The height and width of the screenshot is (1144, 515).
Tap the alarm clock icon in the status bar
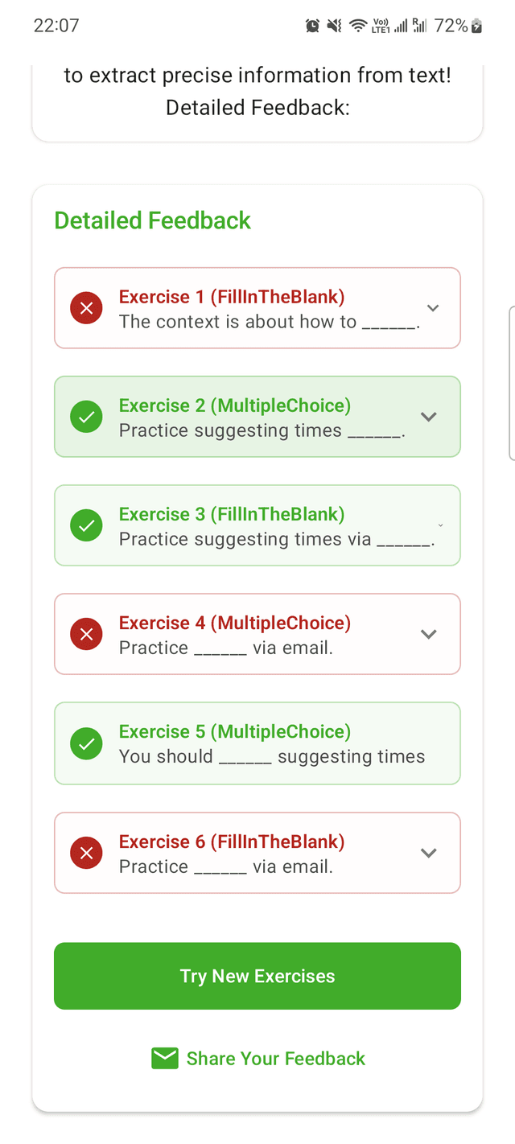pyautogui.click(x=312, y=25)
